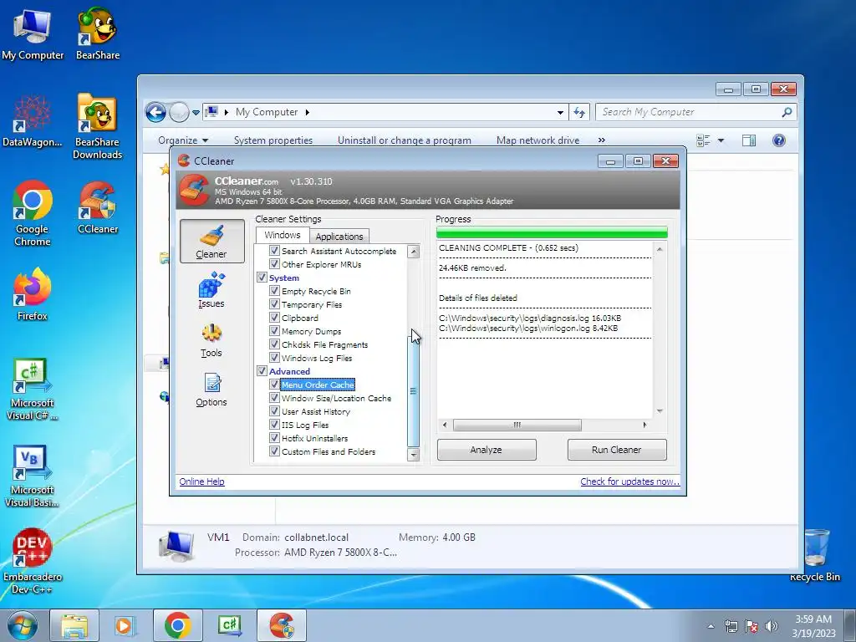
Task: Toggle the Clipboard checkbox
Action: coord(274,317)
